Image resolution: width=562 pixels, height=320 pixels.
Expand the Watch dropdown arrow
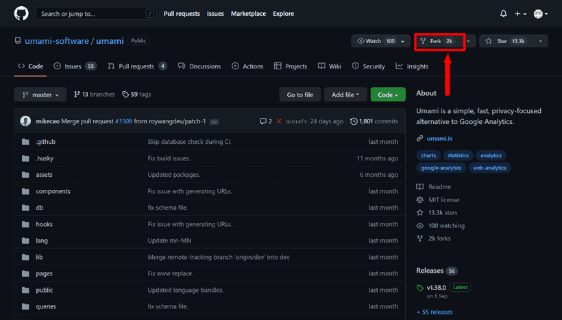click(x=403, y=41)
